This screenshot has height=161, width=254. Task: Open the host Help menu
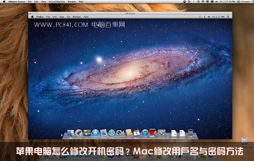click(x=81, y=2)
